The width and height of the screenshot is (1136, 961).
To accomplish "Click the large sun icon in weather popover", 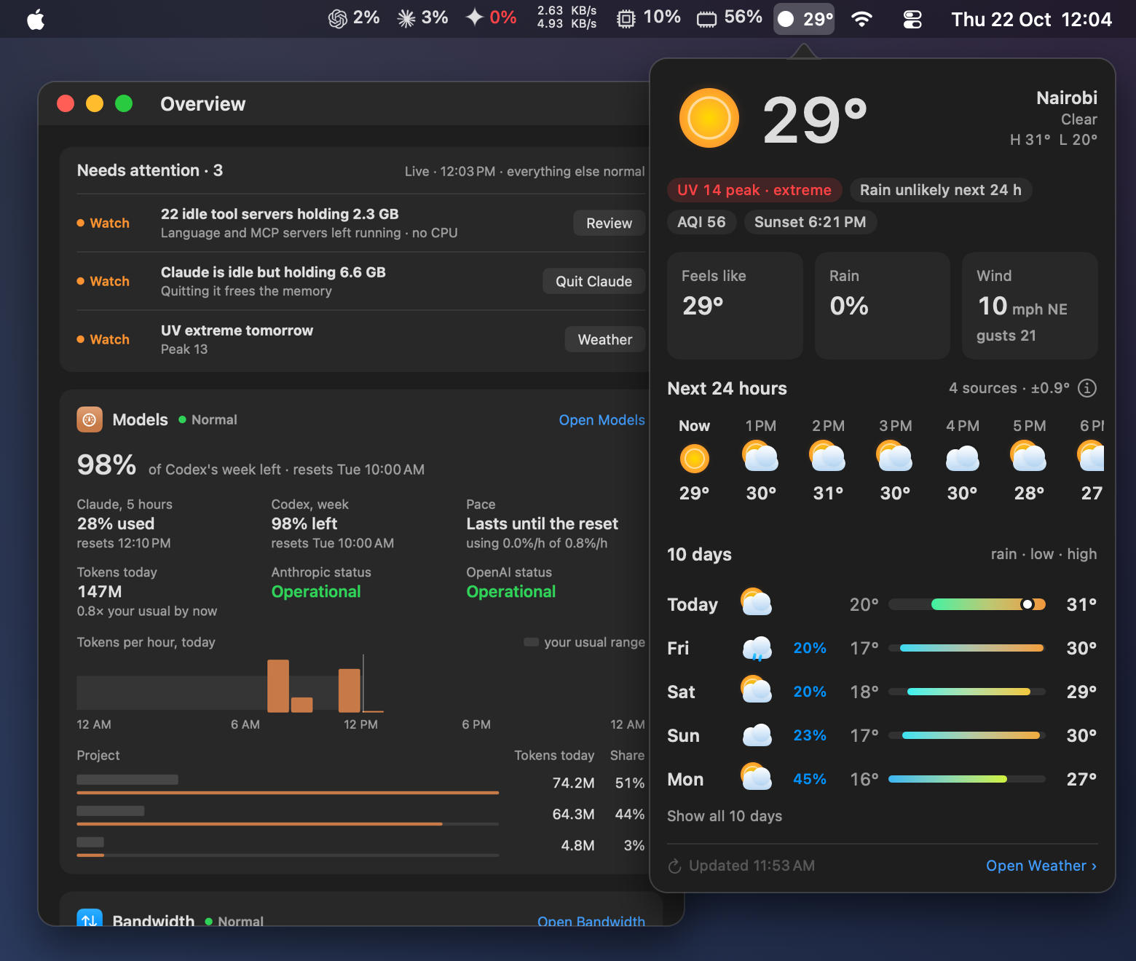I will coord(709,118).
